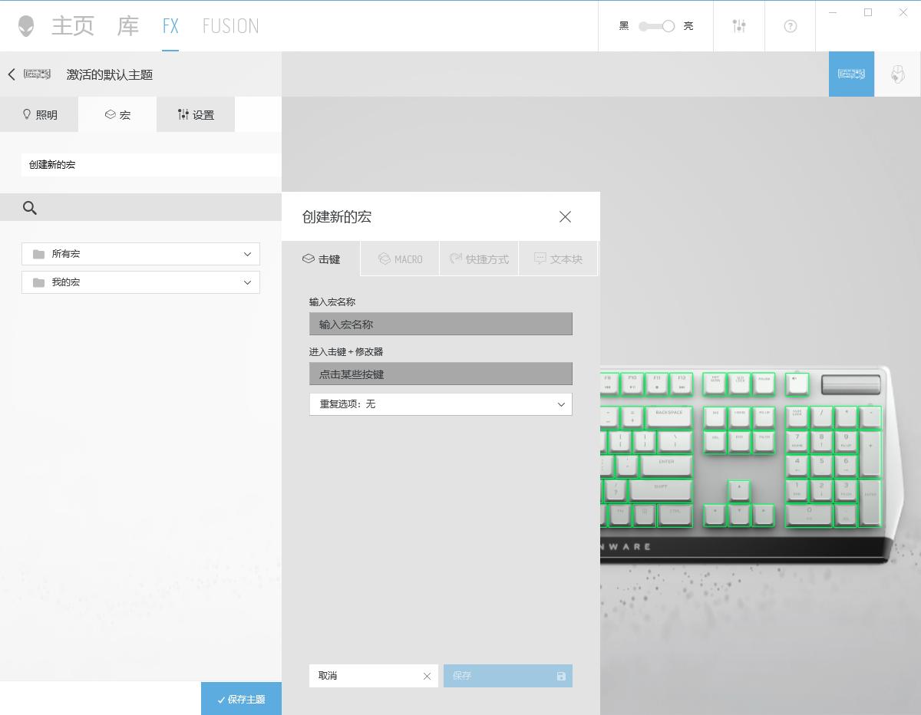921x715 pixels.
Task: Click the keyboard device icon beside theme title
Action: pyautogui.click(x=37, y=74)
